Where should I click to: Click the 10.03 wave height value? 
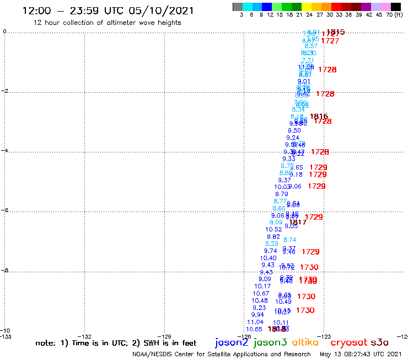point(282,187)
